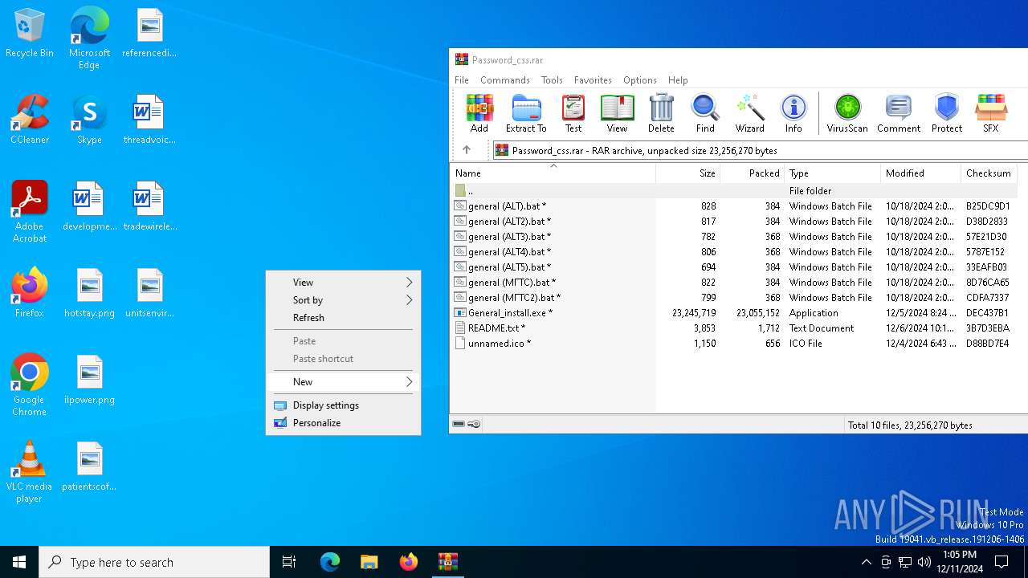This screenshot has width=1028, height=578.
Task: Sort by Modified column header
Action: 921,173
